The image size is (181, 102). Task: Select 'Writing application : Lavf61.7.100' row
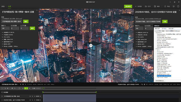(x=165, y=47)
